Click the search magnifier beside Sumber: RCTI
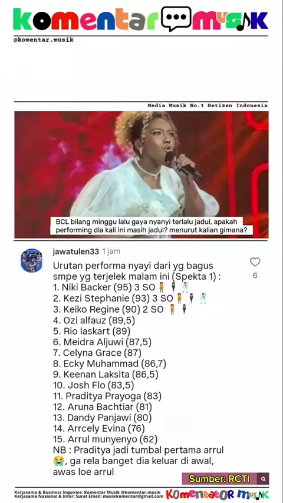The width and height of the screenshot is (283, 503). 264,479
